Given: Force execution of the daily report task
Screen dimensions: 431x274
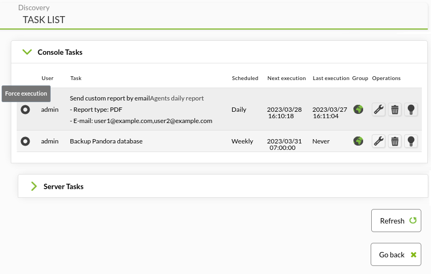Looking at the screenshot, I should (25, 110).
